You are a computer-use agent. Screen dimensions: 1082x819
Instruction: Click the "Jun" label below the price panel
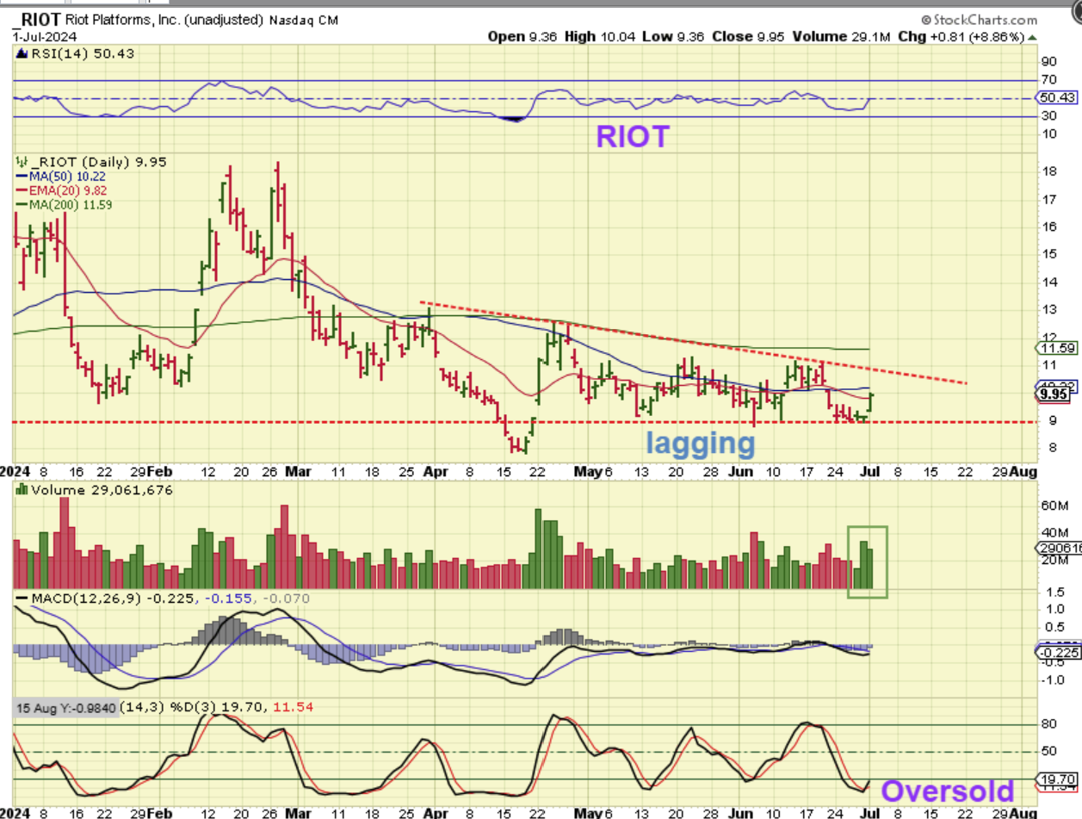point(742,472)
